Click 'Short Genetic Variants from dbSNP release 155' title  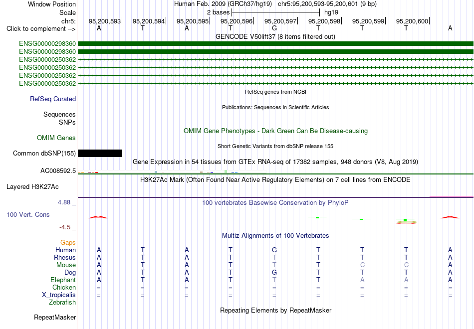[275, 146]
